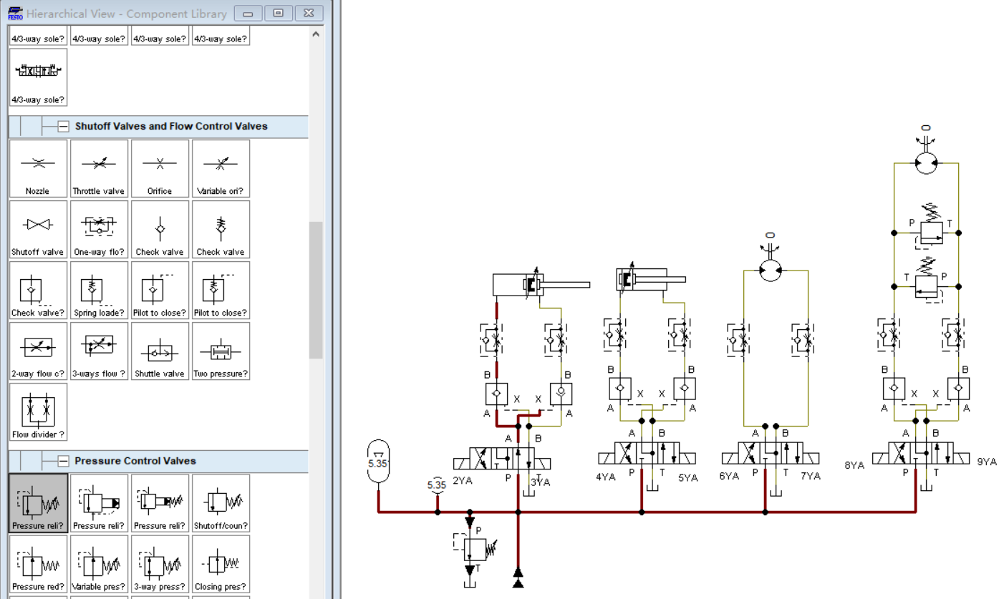Select the accumulator showing 5.35 in circuit
Image resolution: width=1004 pixels, height=599 pixels.
[377, 462]
